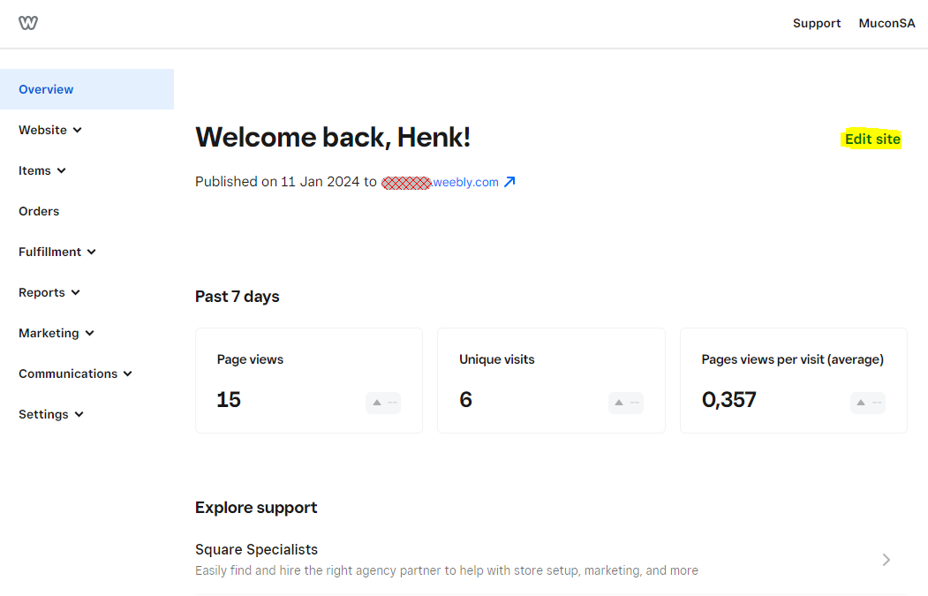Image resolution: width=928 pixels, height=596 pixels.
Task: Expand the Website menu
Action: (50, 130)
